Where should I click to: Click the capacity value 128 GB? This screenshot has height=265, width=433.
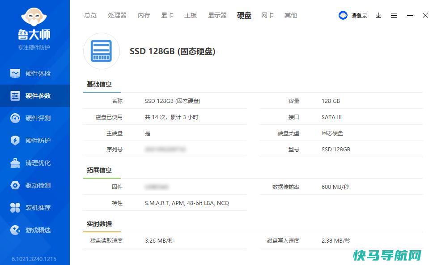[x=331, y=101]
